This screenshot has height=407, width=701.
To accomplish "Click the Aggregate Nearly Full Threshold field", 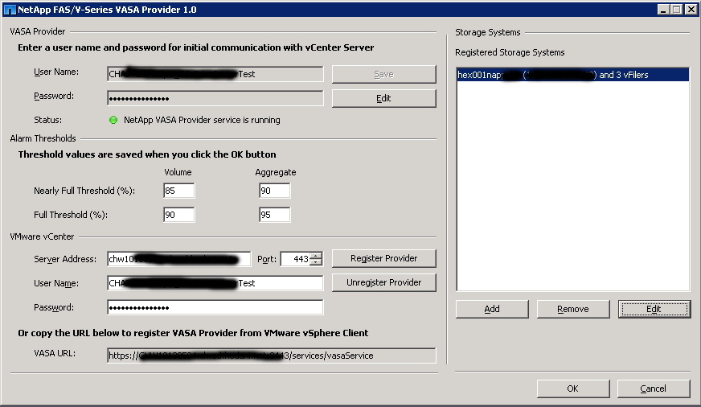I will 274,191.
